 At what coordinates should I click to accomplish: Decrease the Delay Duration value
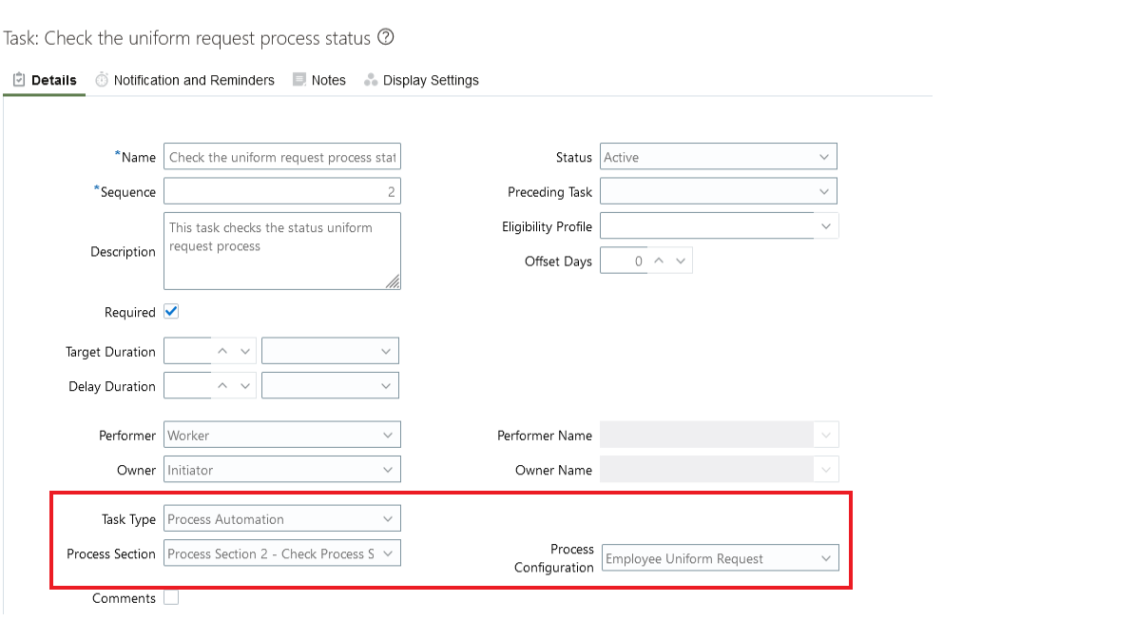[x=245, y=386]
